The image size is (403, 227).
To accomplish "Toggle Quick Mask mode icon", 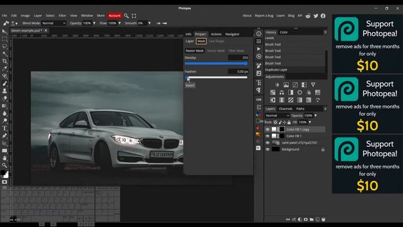I will point(4,182).
